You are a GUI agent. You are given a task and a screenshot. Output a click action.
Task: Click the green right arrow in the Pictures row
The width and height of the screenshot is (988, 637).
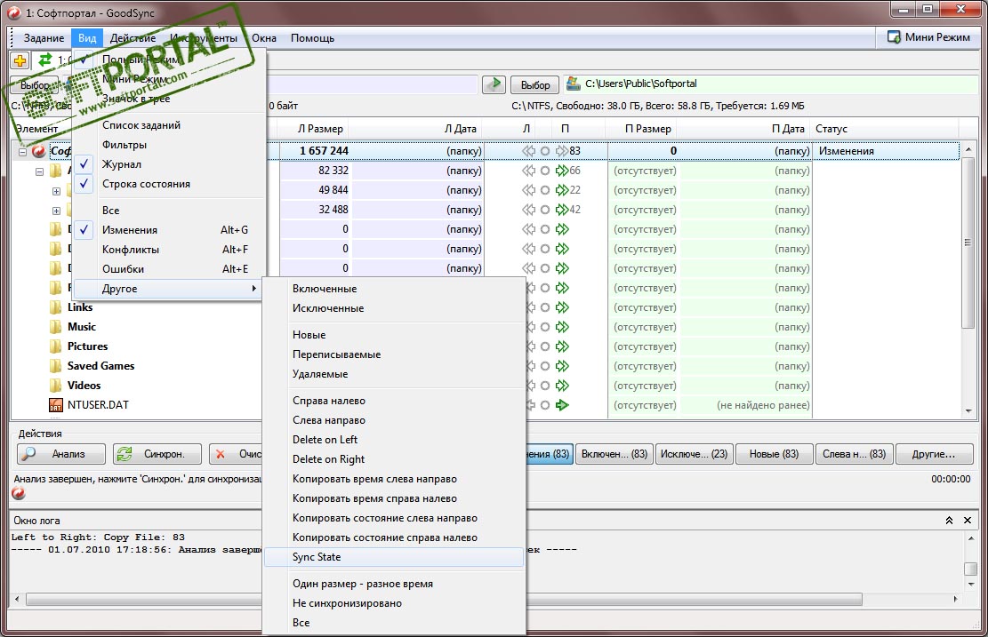pos(562,346)
